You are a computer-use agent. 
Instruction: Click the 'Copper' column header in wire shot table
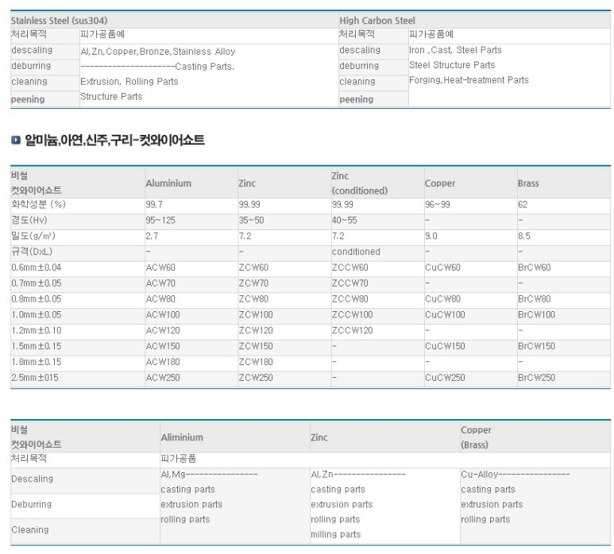(x=440, y=183)
